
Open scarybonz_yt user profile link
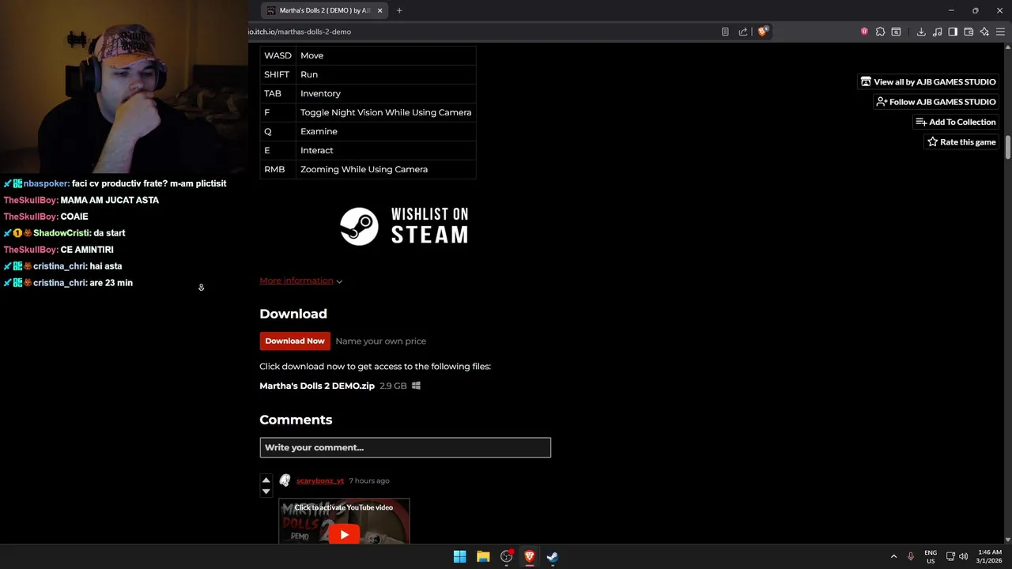[x=320, y=480]
